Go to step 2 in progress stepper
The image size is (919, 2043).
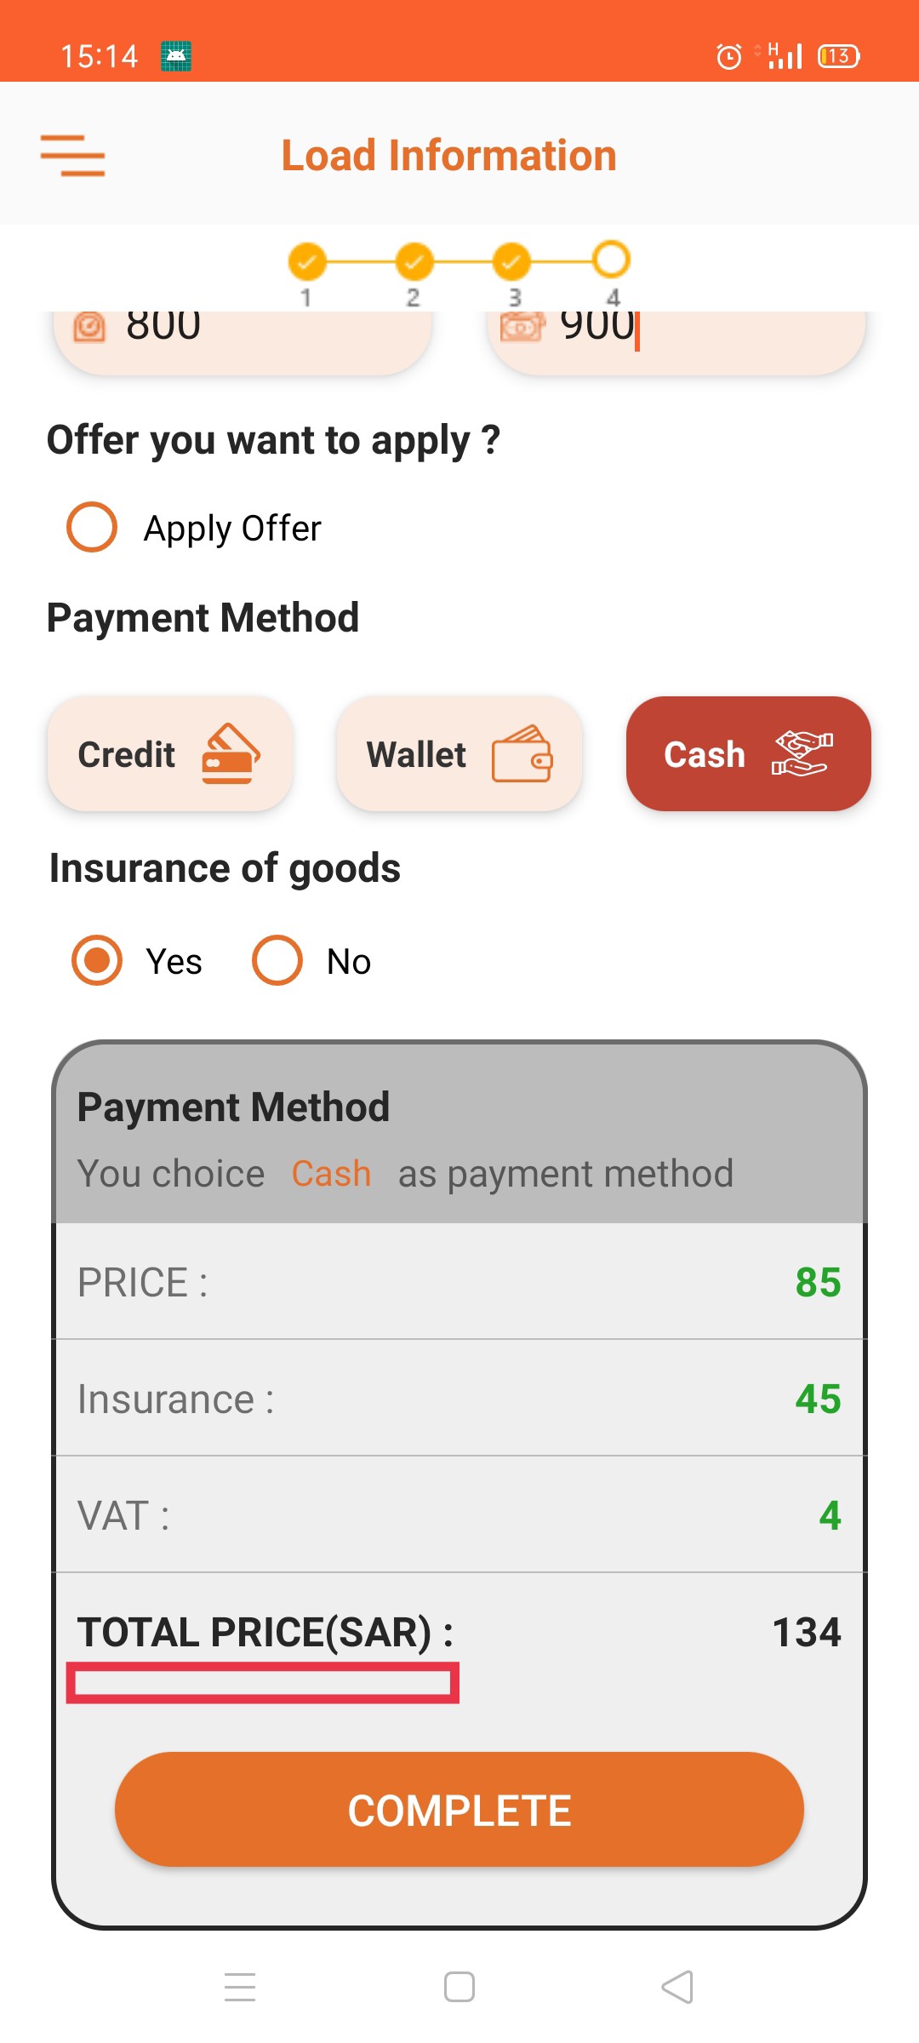[414, 261]
